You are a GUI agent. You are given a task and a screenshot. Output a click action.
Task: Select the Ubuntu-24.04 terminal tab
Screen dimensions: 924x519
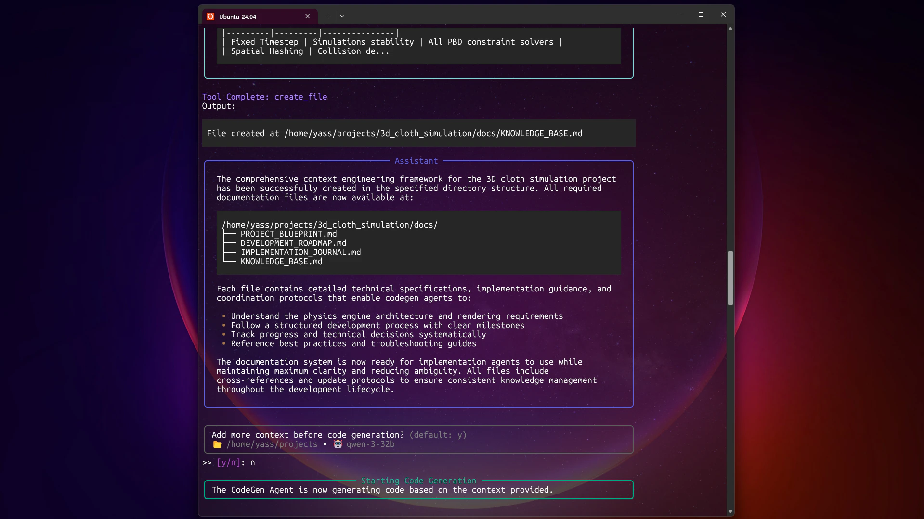coord(260,16)
